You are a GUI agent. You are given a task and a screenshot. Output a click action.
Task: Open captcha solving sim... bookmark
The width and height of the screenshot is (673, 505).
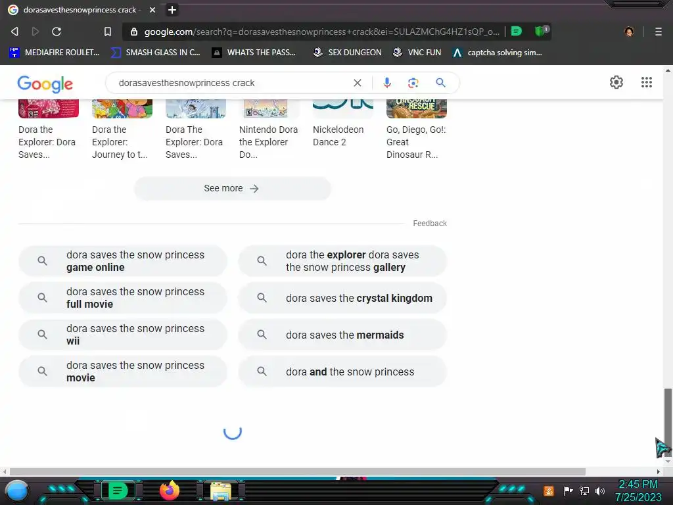pos(498,53)
